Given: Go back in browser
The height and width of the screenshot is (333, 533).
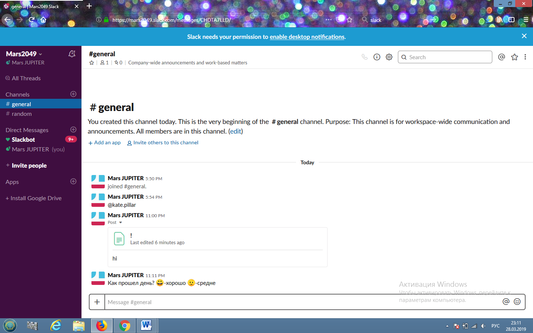Looking at the screenshot, I should (x=7, y=20).
